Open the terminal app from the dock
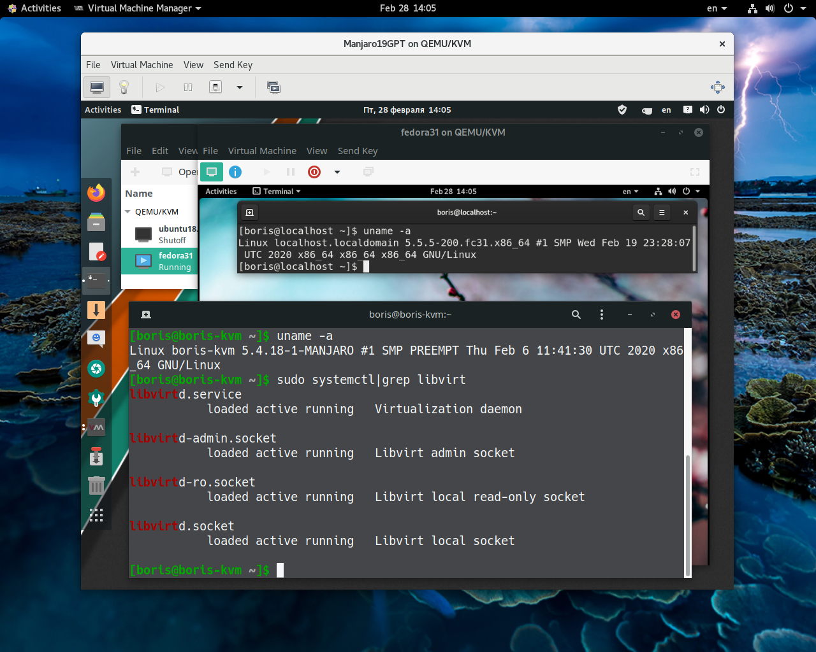 tap(96, 280)
